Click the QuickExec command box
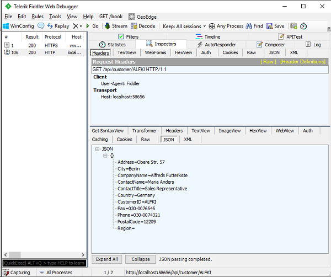331x277 pixels. [x=44, y=263]
